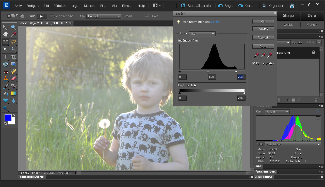This screenshot has height=187, width=325.
Task: Switch to the Skapa tab
Action: pos(288,15)
